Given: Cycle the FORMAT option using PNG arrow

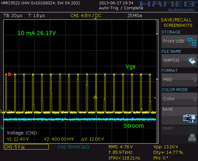Looking at the screenshot, I should click(194, 80).
